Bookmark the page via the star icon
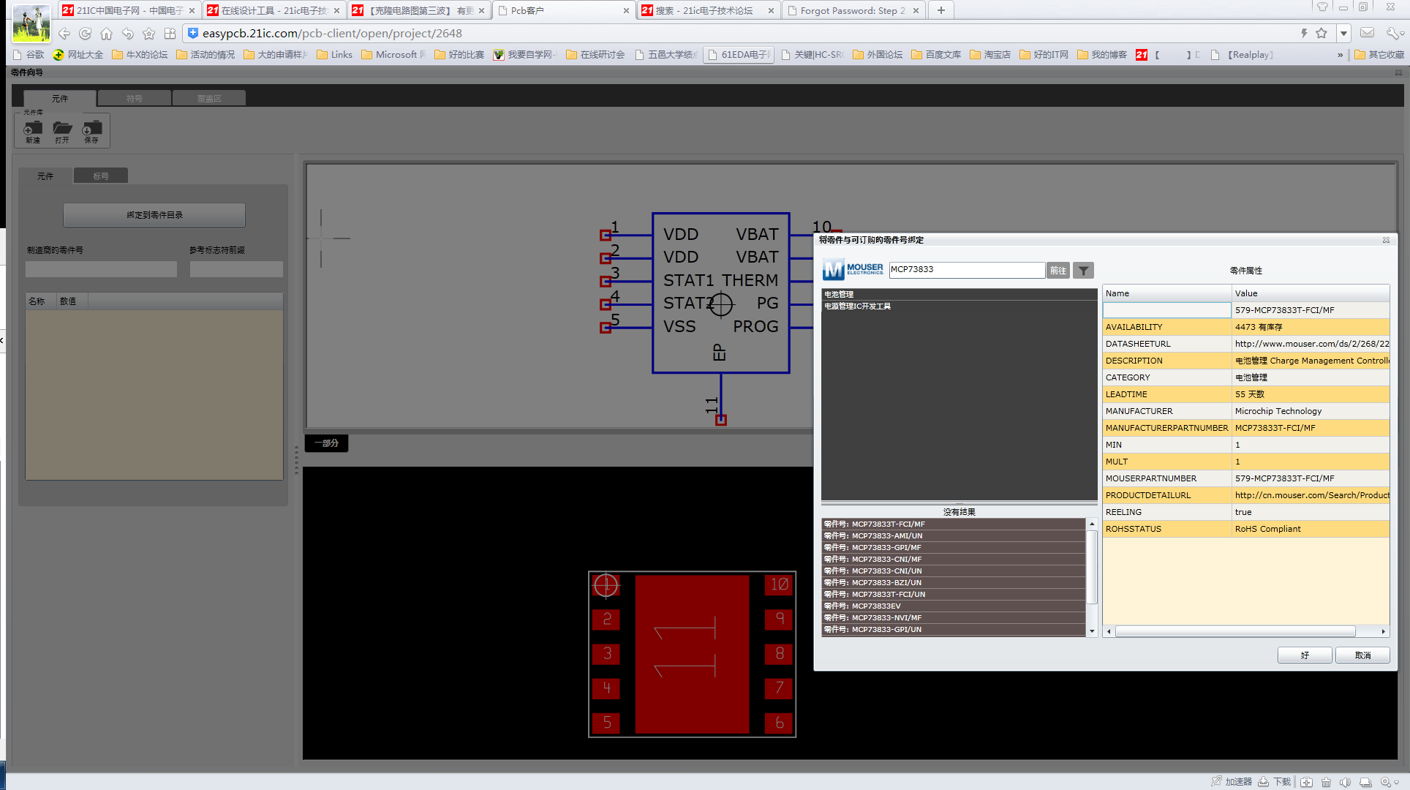 149,34
